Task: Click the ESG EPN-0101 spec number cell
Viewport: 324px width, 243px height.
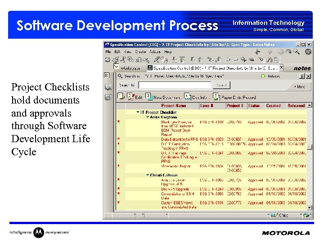Action: click(x=211, y=202)
